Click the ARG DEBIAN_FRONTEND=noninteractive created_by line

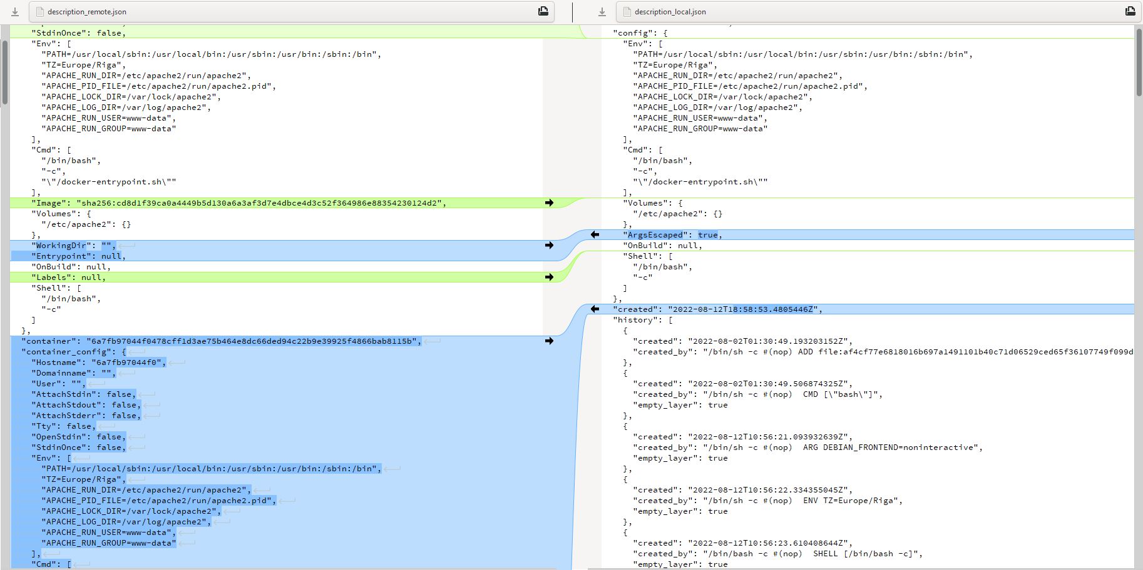click(807, 447)
